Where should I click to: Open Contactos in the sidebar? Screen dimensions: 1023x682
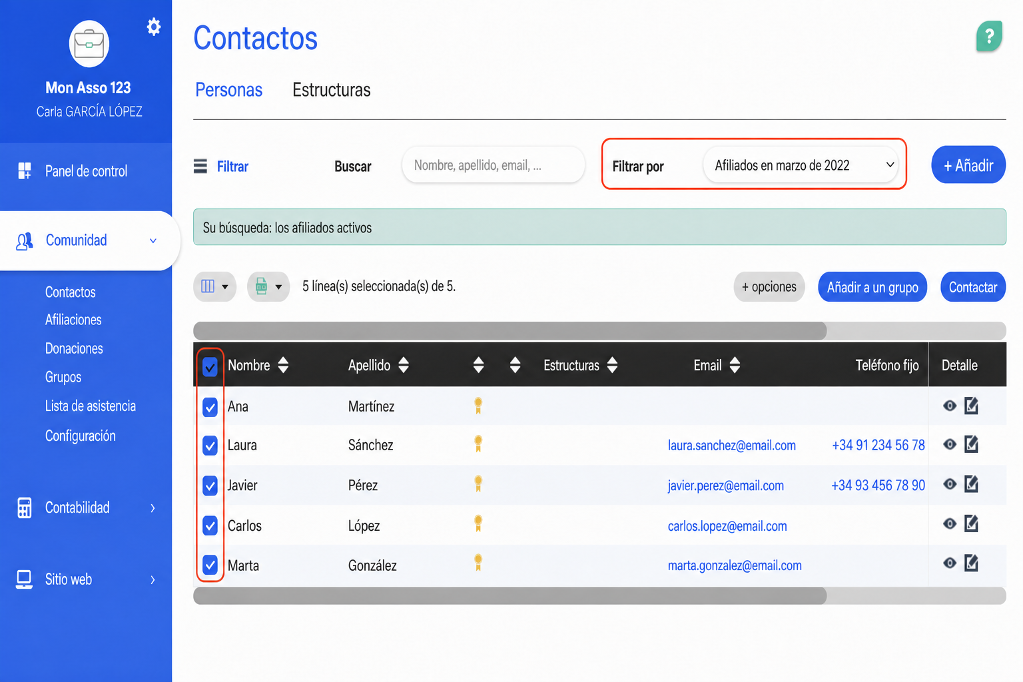(71, 292)
